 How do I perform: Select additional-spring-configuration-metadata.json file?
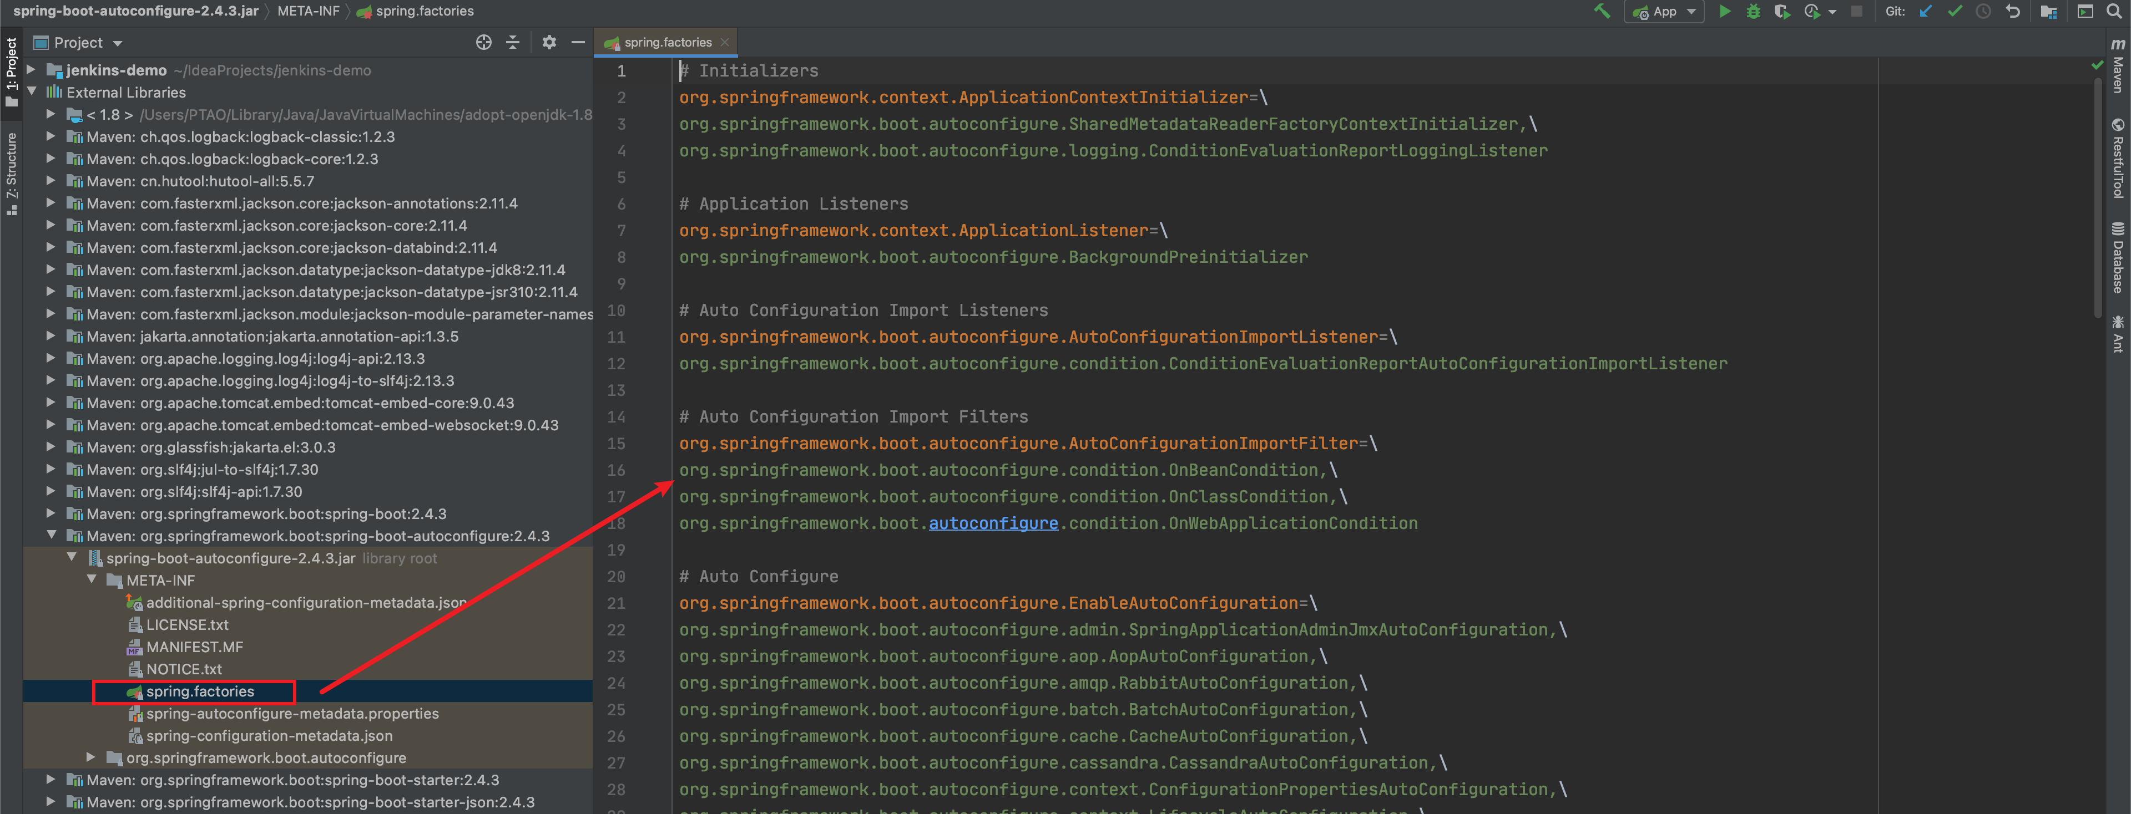[308, 602]
